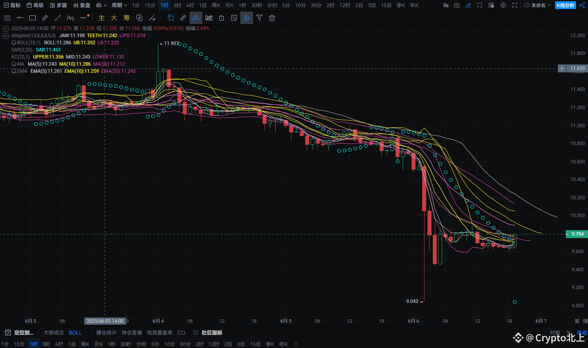This screenshot has width=588, height=348.
Task: Click the blue layered drawings icon
Action: [x=171, y=18]
